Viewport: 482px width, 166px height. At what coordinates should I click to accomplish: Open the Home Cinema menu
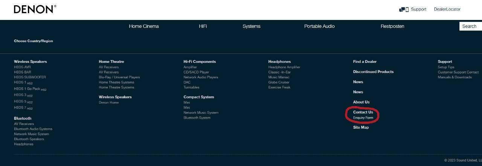click(144, 26)
